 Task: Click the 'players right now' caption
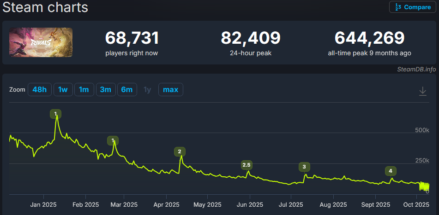(132, 53)
